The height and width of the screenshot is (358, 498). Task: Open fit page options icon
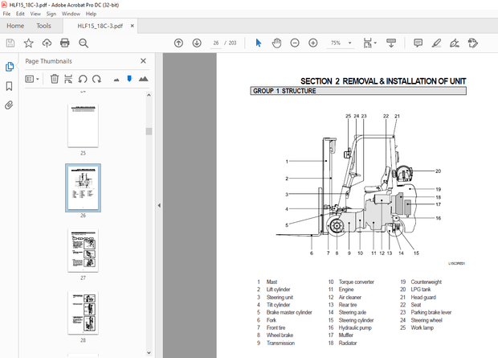coord(369,43)
